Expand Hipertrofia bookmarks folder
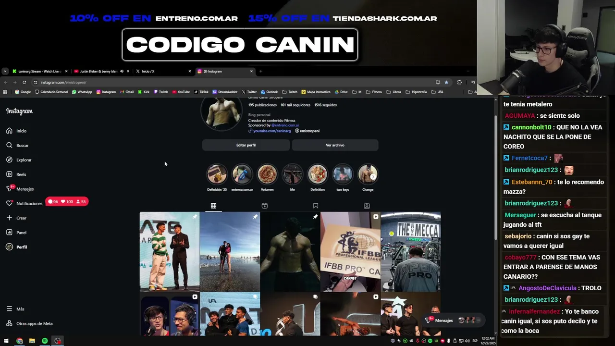This screenshot has width=615, height=346. tap(416, 92)
